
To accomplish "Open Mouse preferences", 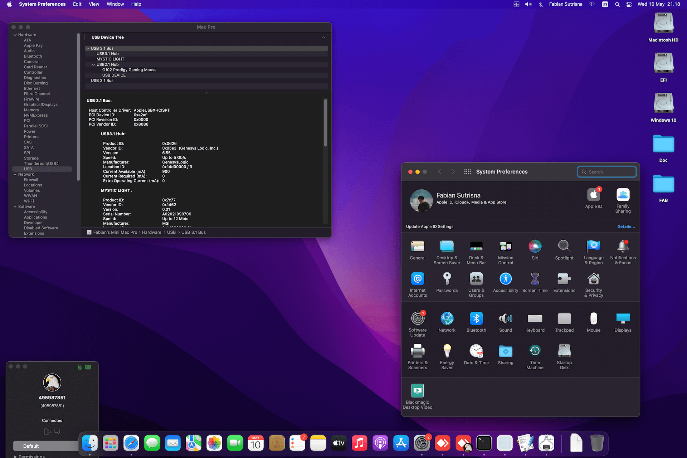I will (594, 322).
